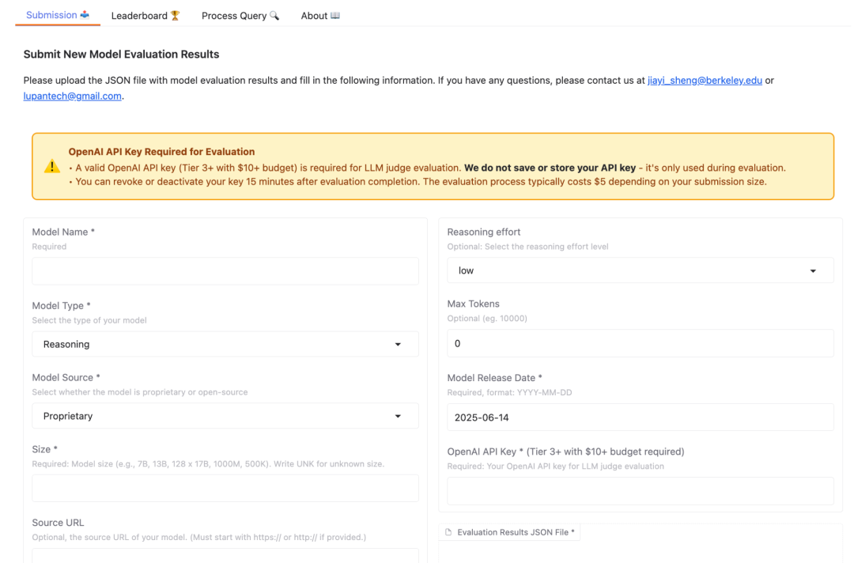This screenshot has width=854, height=563.
Task: Switch to the Leaderboard tab
Action: (145, 16)
